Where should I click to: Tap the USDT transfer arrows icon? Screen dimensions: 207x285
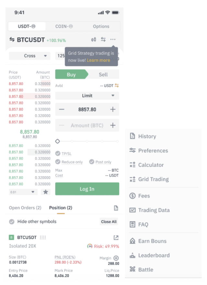tap(117, 85)
